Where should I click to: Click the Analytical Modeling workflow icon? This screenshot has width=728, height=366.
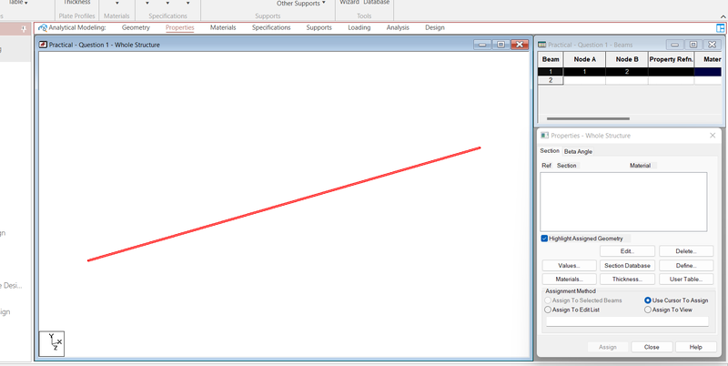click(x=43, y=27)
